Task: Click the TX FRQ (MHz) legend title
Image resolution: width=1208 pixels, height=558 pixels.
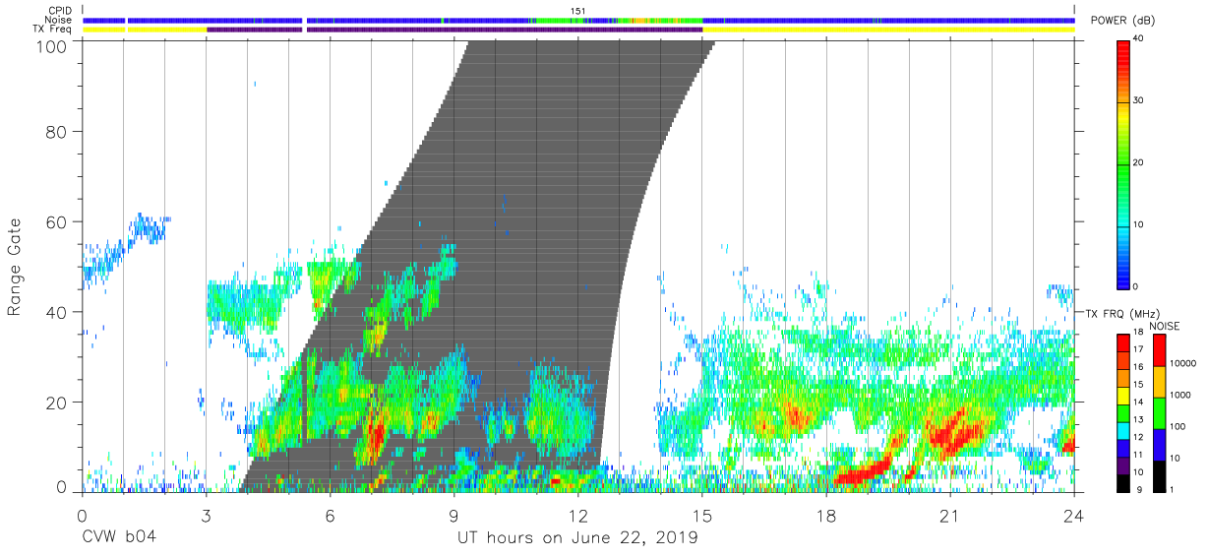Action: click(x=1120, y=313)
